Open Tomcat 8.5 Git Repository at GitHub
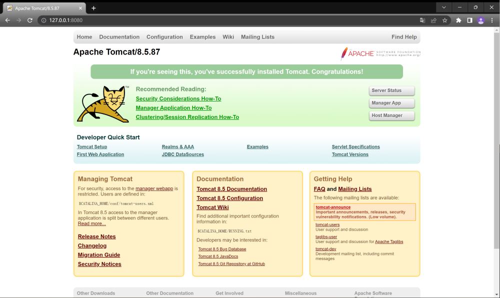The image size is (500, 298). pyautogui.click(x=231, y=264)
